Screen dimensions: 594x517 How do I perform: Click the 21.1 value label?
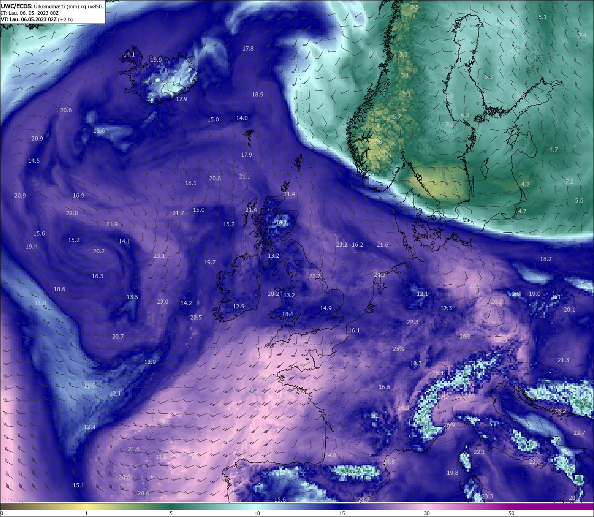[x=245, y=177]
